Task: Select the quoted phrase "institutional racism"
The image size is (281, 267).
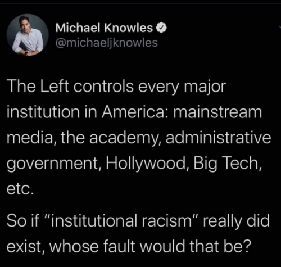Action: click(x=123, y=220)
